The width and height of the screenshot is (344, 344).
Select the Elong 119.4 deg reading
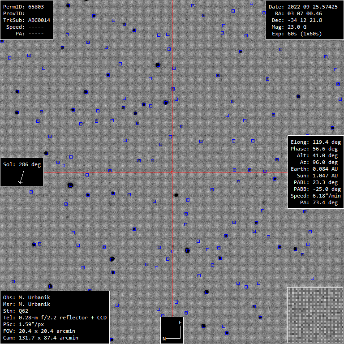pos(314,142)
